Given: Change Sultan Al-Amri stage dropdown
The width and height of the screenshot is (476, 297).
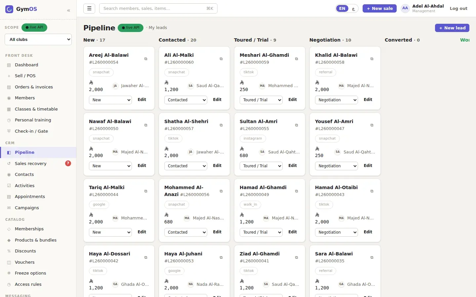Looking at the screenshot, I should pos(261,166).
